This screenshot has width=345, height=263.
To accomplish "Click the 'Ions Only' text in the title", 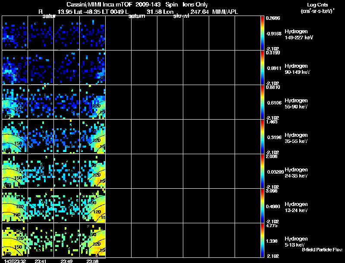I will point(195,4).
